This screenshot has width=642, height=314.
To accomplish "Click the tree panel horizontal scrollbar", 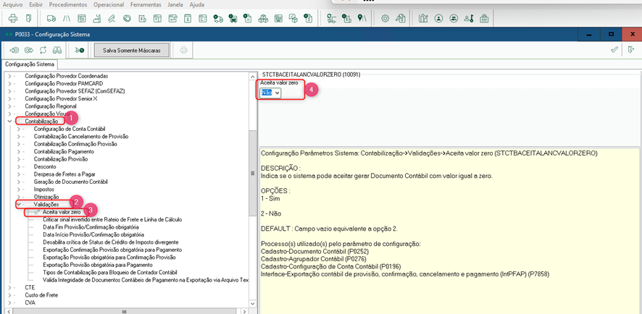I will (x=123, y=311).
